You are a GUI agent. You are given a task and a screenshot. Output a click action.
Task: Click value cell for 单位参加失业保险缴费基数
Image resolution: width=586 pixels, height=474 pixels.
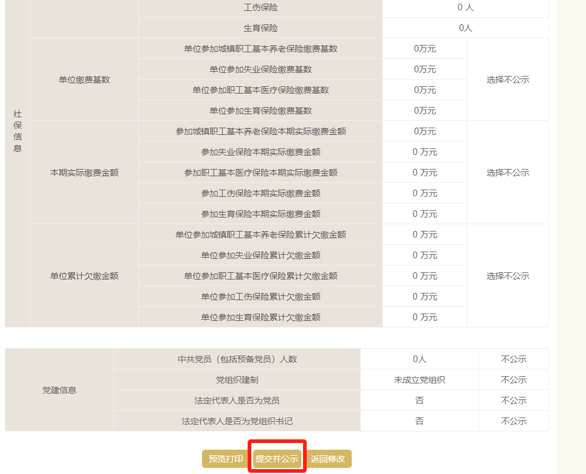[424, 69]
